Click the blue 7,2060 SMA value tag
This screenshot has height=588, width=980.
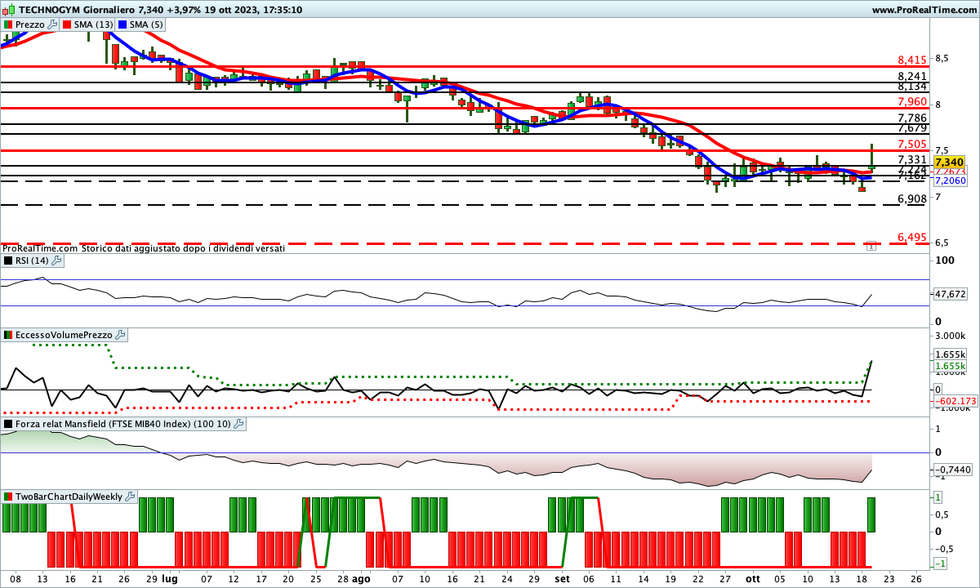[950, 180]
